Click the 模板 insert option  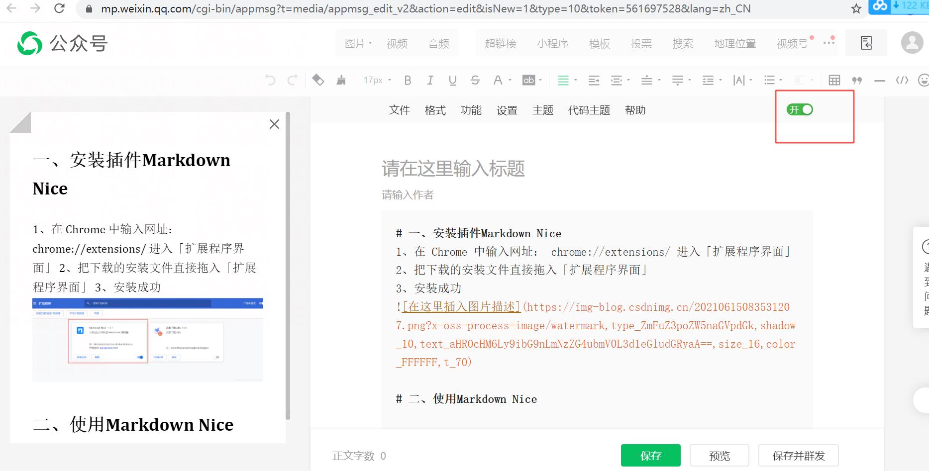click(x=600, y=43)
